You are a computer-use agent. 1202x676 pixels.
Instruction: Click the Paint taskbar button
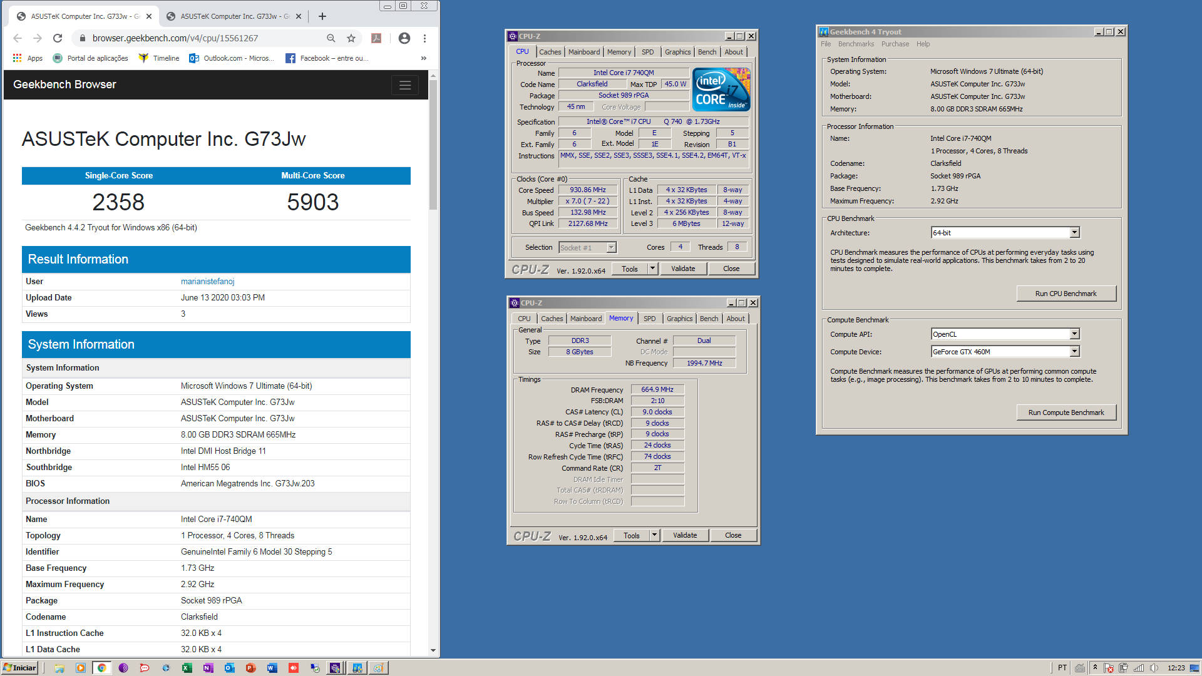click(x=378, y=668)
